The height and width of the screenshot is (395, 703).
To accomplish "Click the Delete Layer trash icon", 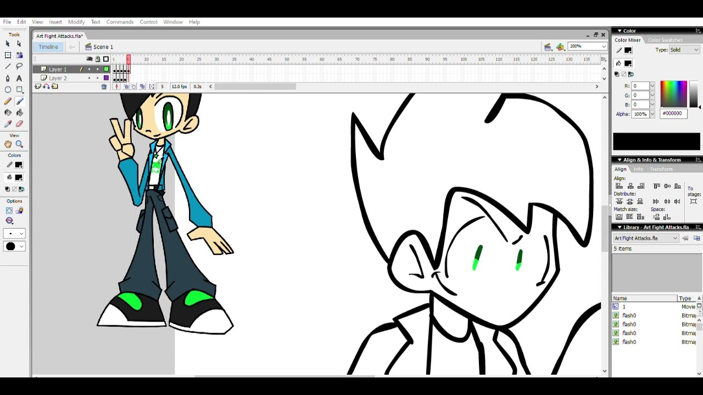I will coord(104,87).
